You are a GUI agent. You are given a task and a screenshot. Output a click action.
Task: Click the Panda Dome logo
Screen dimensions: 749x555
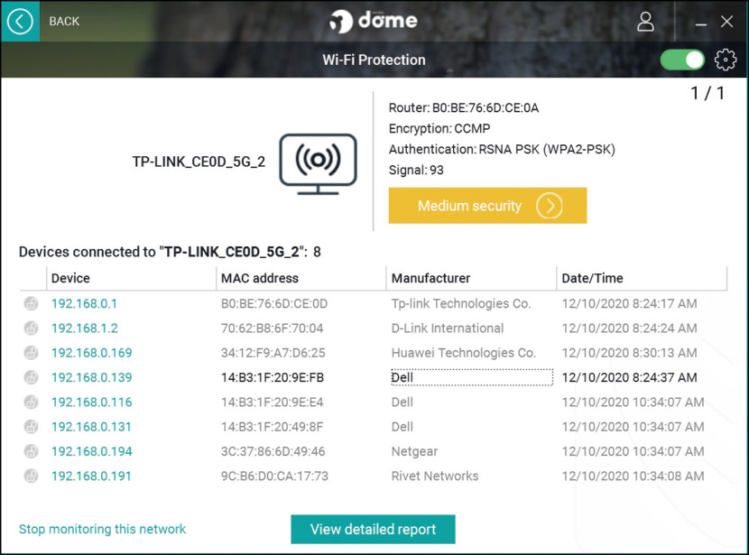click(x=373, y=21)
